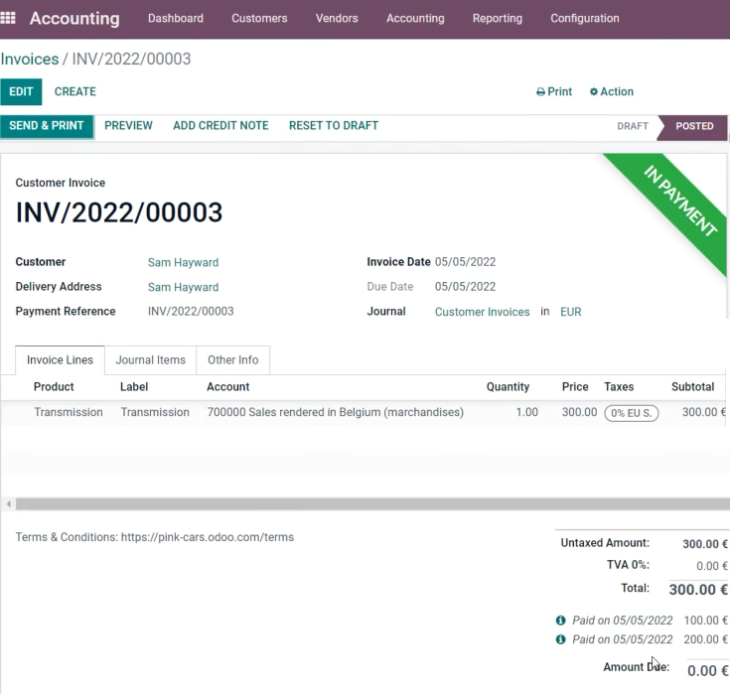
Task: Click the CREATE button
Action: (74, 91)
